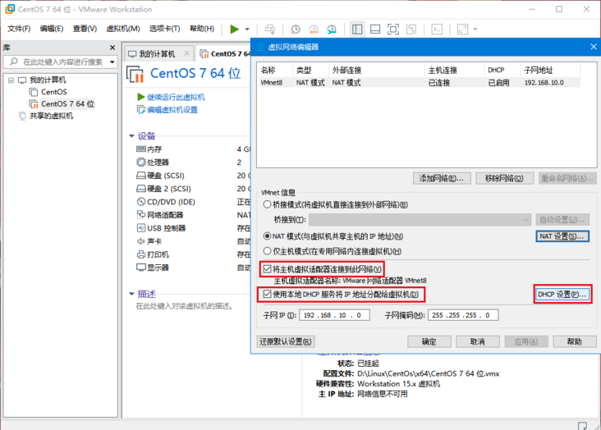Screen dimensions: 601x430
Task: Select the CD/DVD (IDE) device entry
Action: point(171,202)
